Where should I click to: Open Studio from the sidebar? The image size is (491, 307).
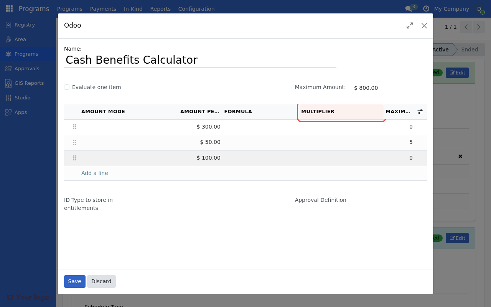pyautogui.click(x=21, y=97)
